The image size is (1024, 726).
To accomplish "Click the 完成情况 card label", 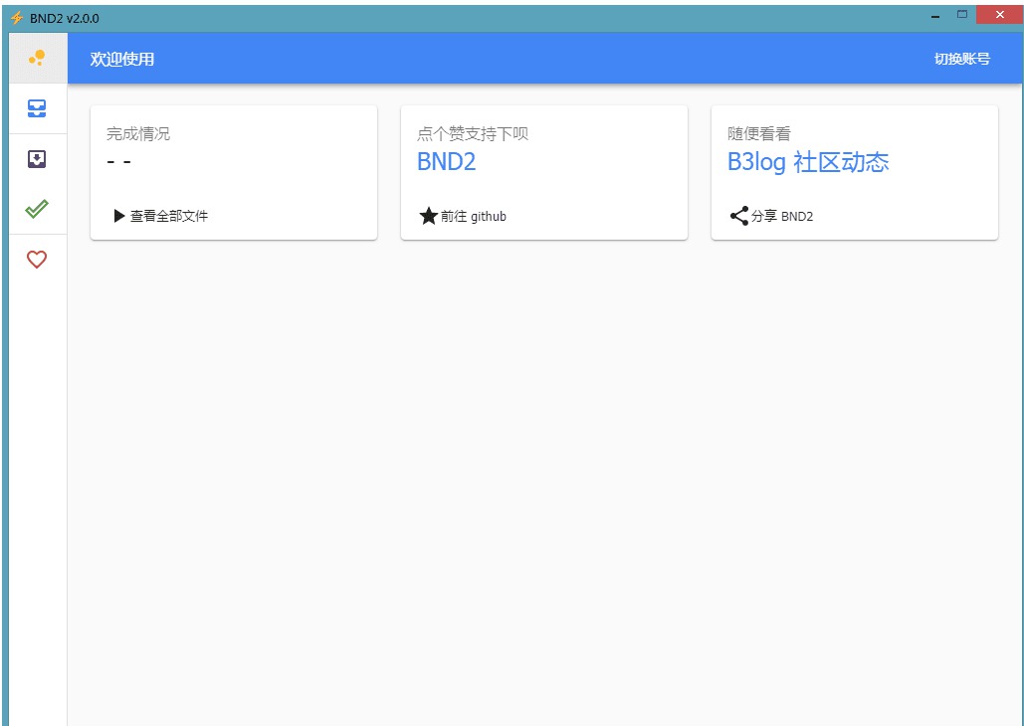I will point(138,134).
